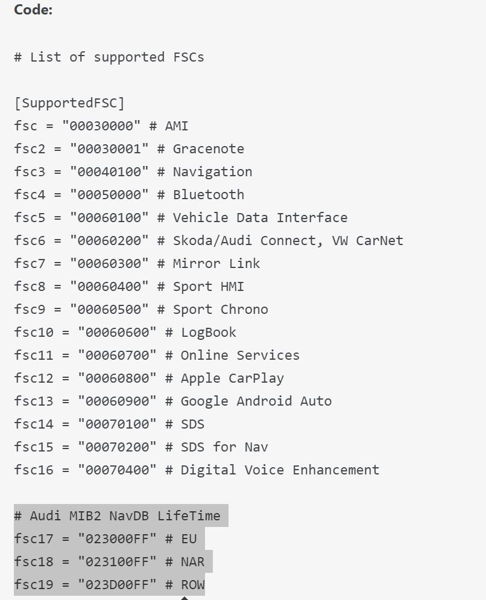Click the fsc3 Navigation line
Screen dimensions: 486x600
pyautogui.click(x=133, y=172)
